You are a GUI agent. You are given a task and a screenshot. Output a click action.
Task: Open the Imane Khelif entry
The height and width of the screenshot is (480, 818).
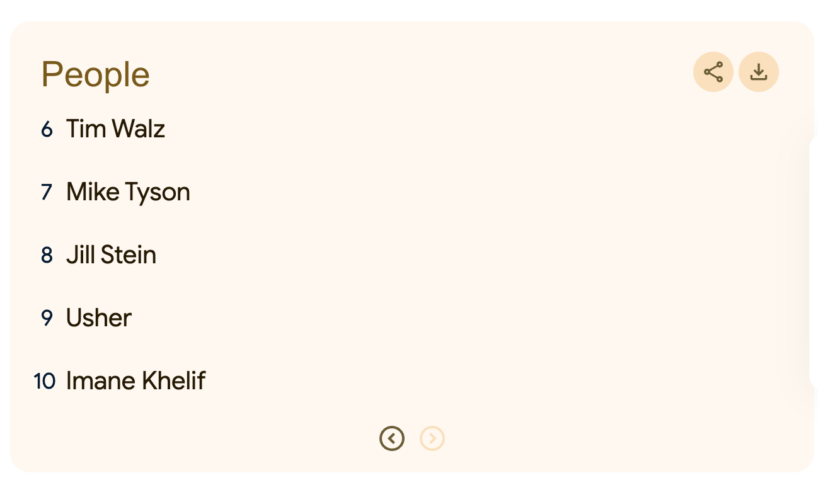tap(135, 380)
